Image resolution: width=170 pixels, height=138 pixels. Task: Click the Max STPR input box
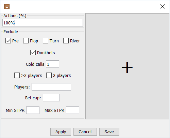pyautogui.click(x=73, y=110)
